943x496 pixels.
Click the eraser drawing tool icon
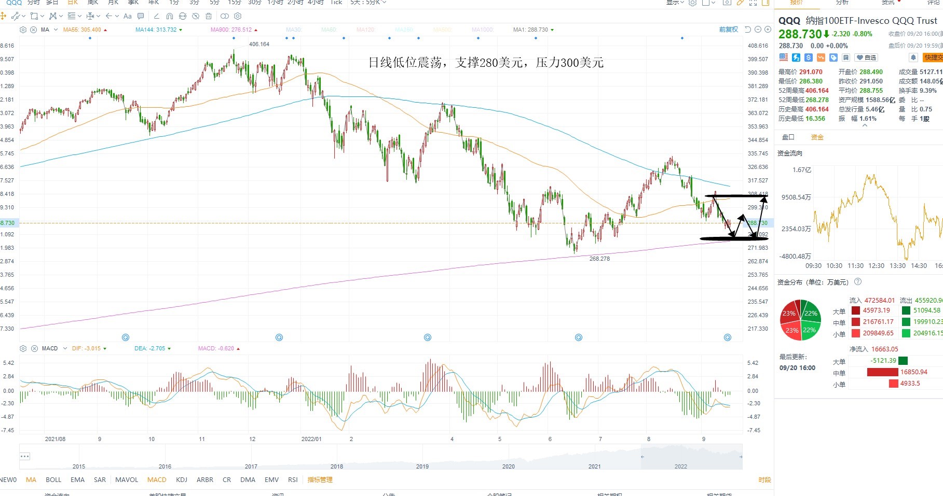157,16
